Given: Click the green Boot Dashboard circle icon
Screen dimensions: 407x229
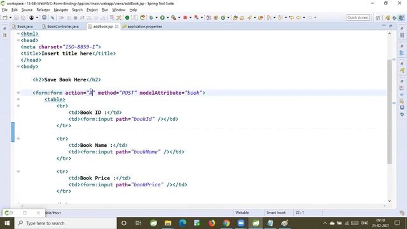Looking at the screenshot, I should click(127, 18).
